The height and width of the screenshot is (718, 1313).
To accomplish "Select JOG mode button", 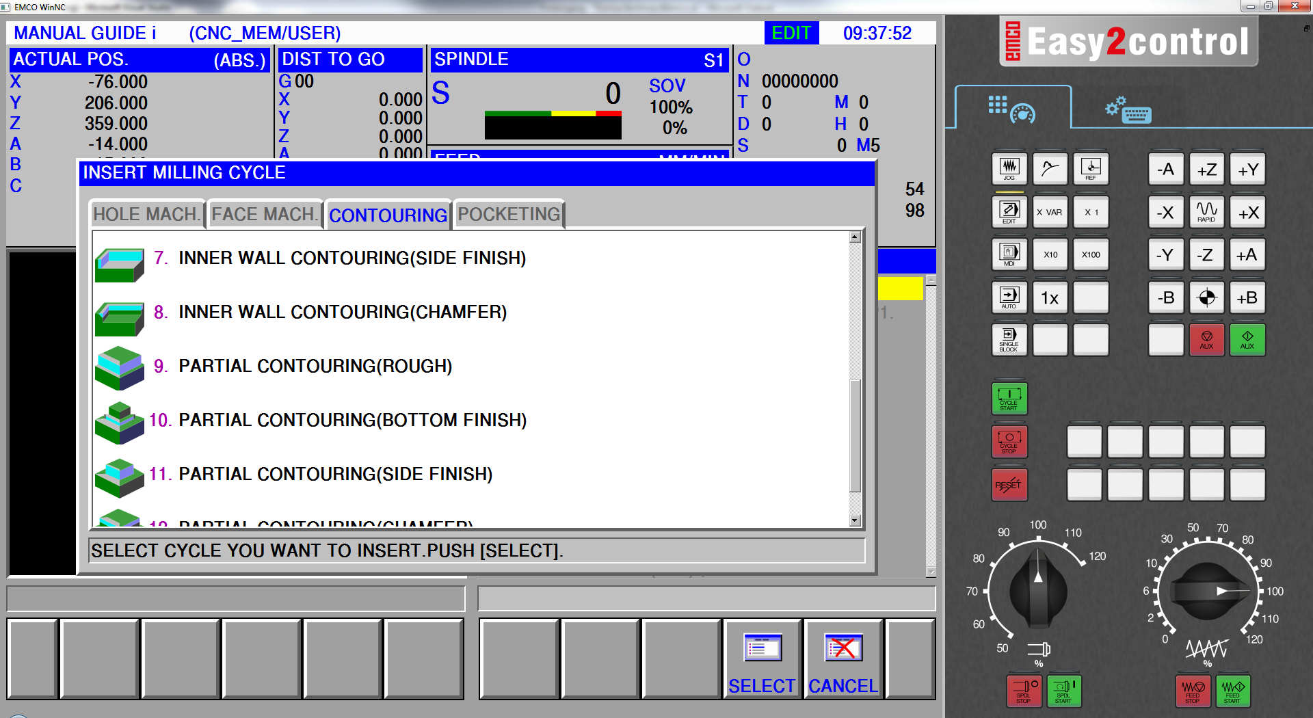I will pyautogui.click(x=1009, y=169).
